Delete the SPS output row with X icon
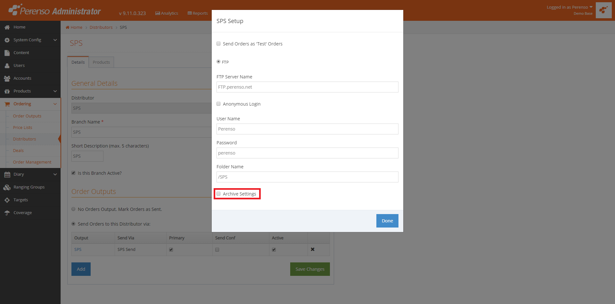The image size is (615, 304). click(313, 249)
